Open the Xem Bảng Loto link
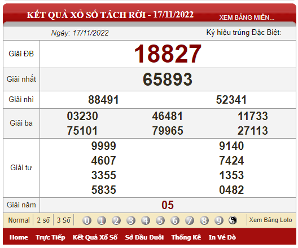 270,220
